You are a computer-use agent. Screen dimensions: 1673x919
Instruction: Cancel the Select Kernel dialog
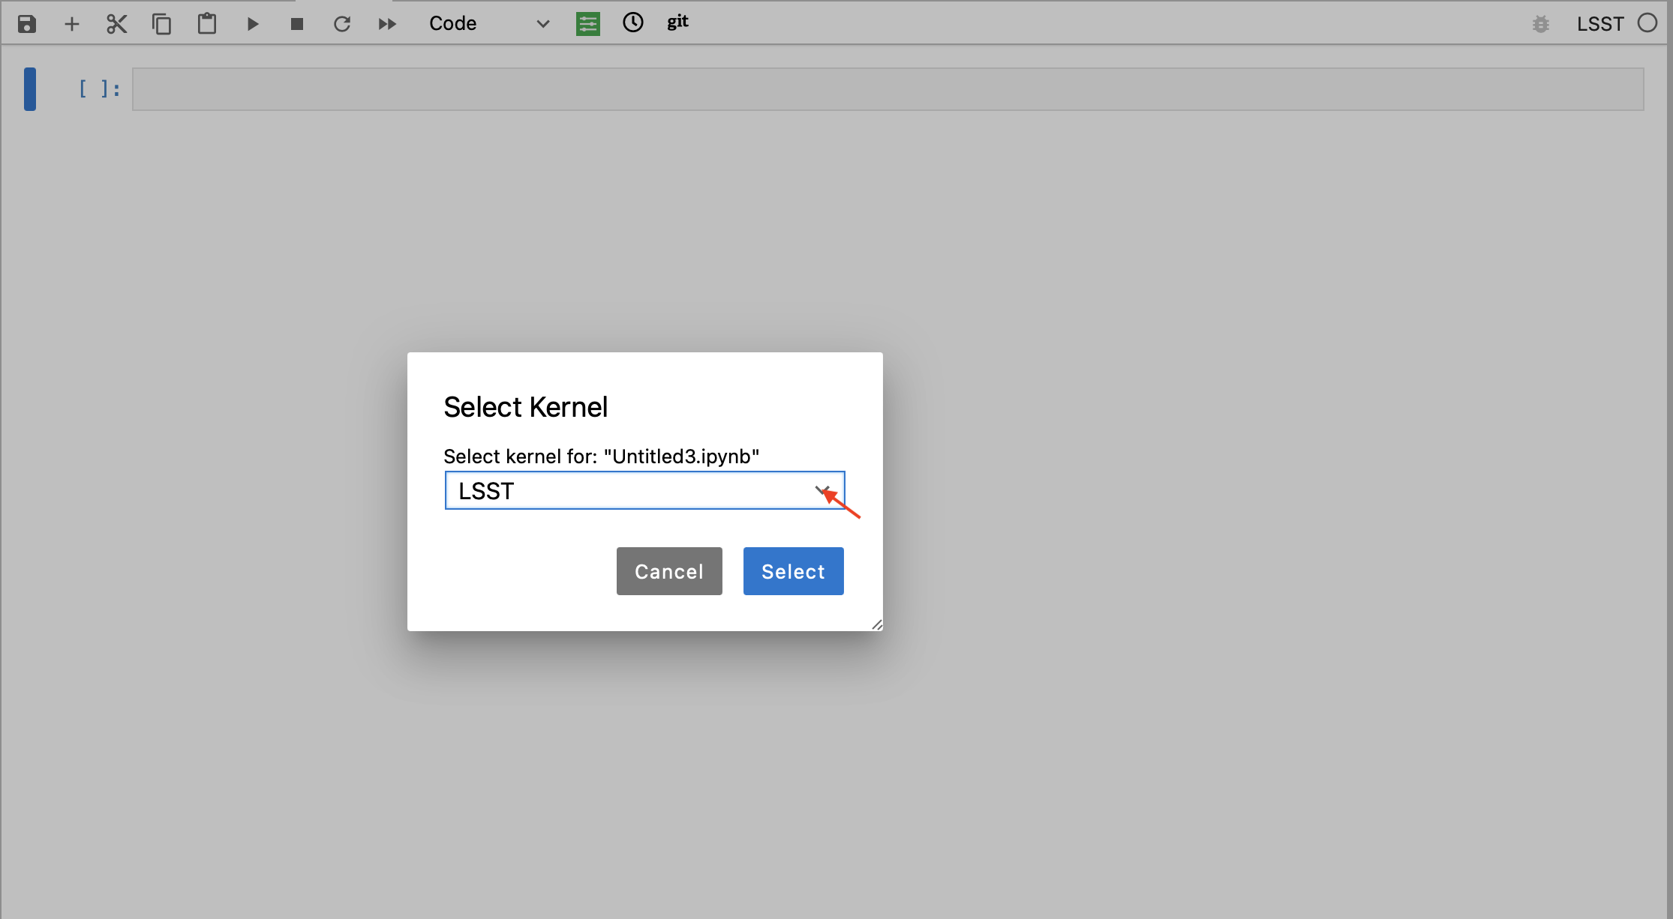coord(668,570)
